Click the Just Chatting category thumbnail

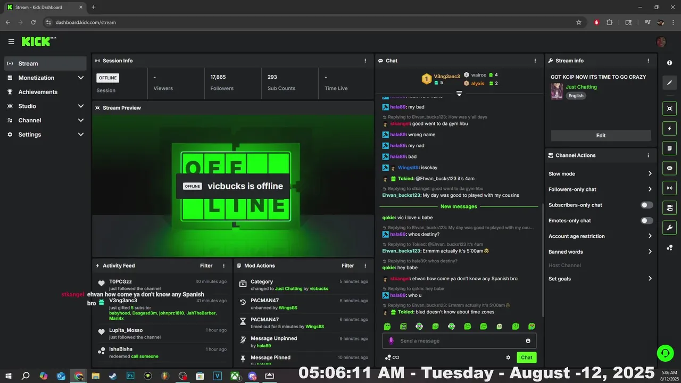tap(557, 91)
